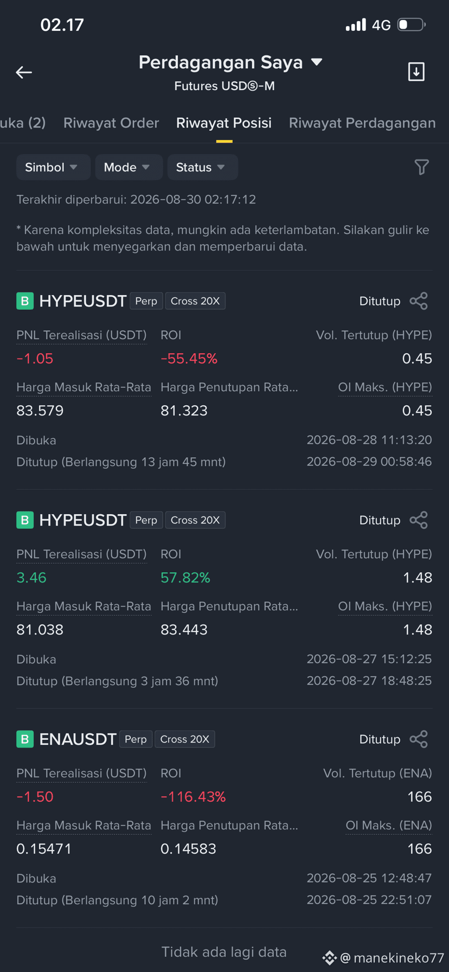Screen dimensions: 449x972
Task: Tap the OI Maks. (ENA) label
Action: click(x=389, y=826)
